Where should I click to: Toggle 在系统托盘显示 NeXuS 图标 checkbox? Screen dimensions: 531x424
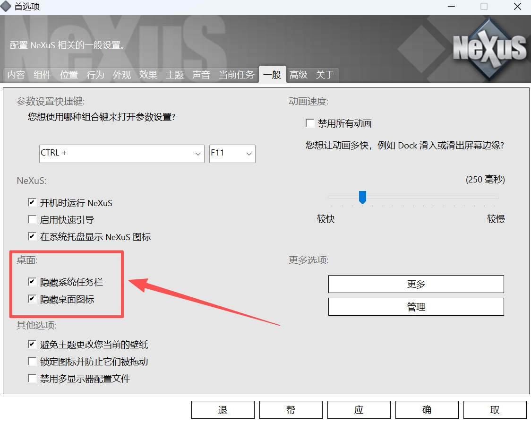click(x=32, y=237)
